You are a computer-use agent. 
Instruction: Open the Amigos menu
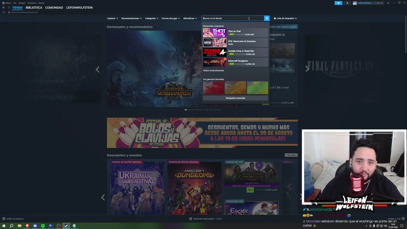click(x=22, y=3)
